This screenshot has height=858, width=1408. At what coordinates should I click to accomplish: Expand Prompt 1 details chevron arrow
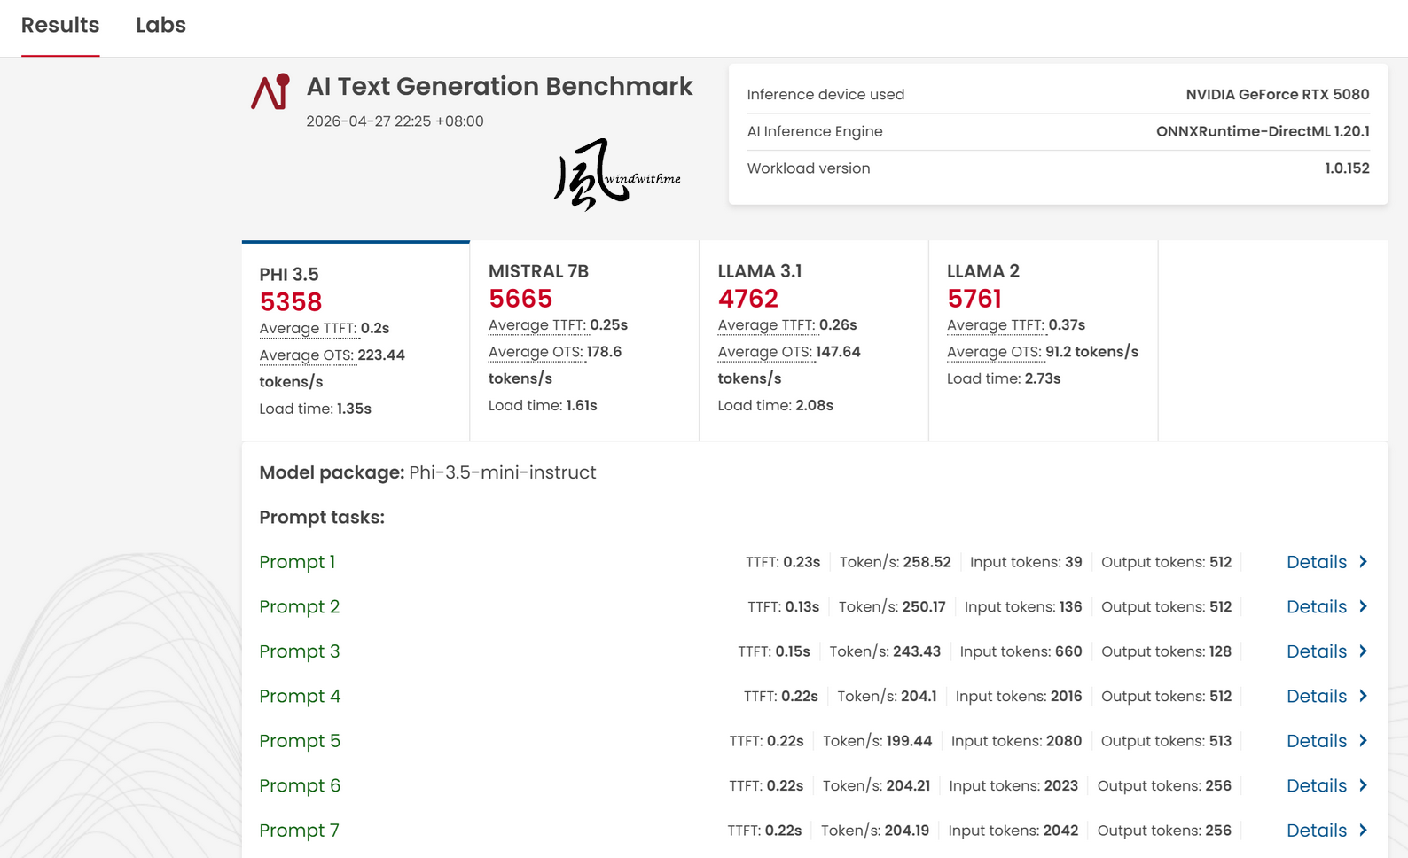[x=1364, y=561]
